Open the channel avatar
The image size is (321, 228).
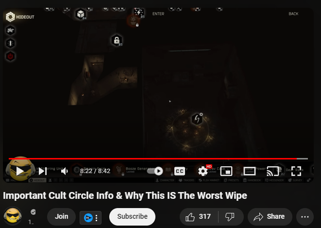13,216
